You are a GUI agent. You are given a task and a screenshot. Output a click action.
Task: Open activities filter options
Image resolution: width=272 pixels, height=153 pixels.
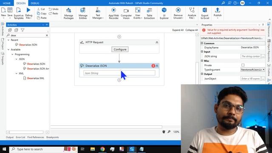tap(23, 30)
